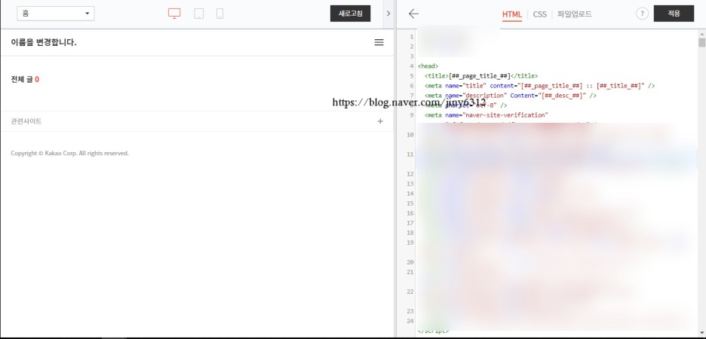Click blog title 이름을 변경합니다.
The image size is (706, 339).
coord(44,43)
